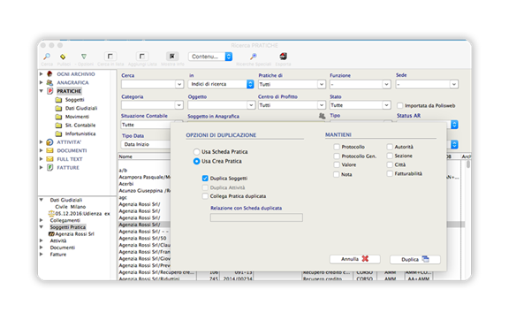This screenshot has height=320, width=509.
Task: Click the Agenzia Rossi Srl subject icon
Action: (51, 234)
